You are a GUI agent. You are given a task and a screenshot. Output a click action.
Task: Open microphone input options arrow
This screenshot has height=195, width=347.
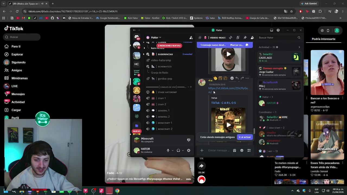pos(172,151)
